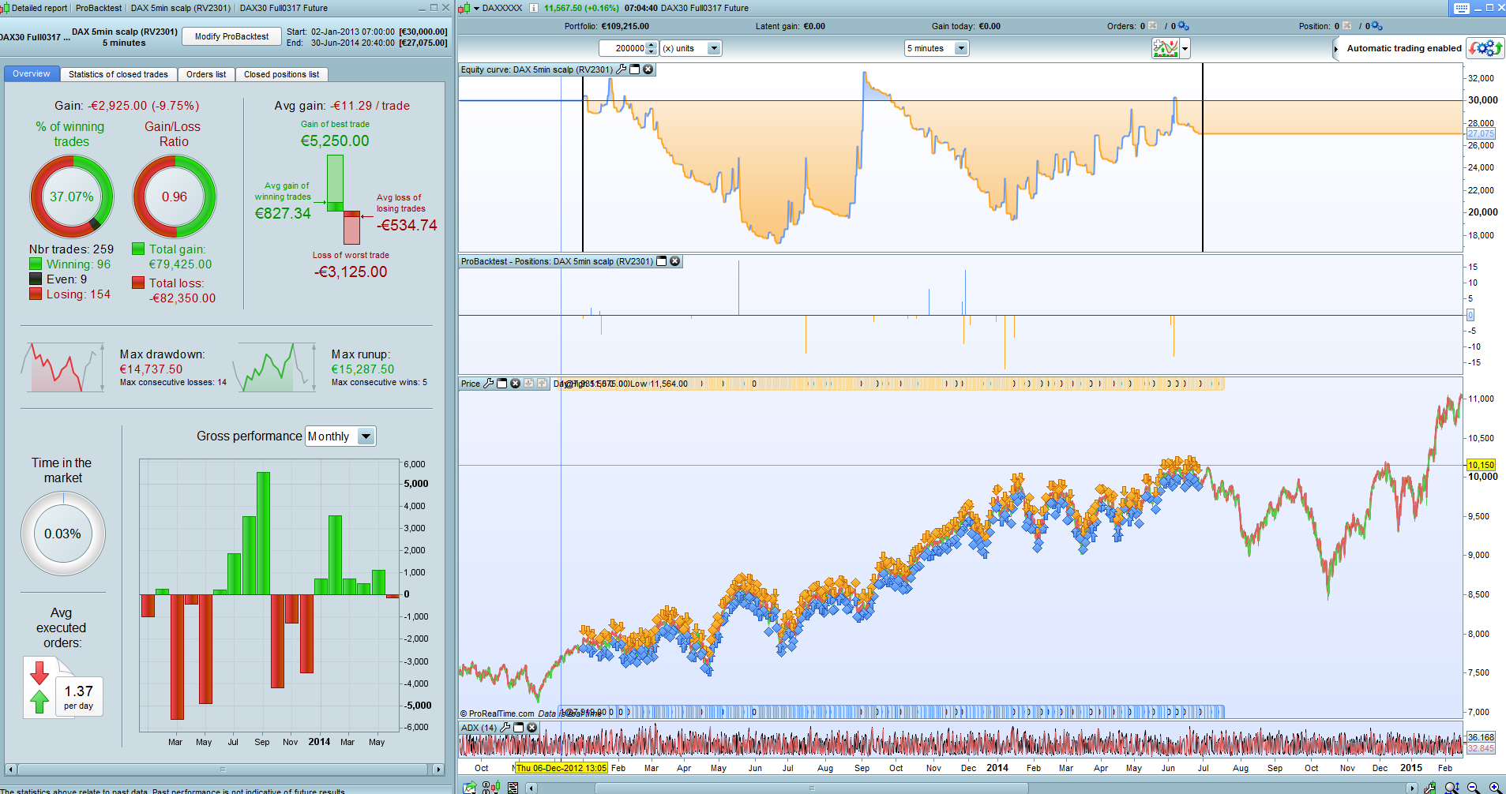Screen dimensions: 1506x794
Task: Click Gain of best trade €5,250.00
Action: click(335, 141)
